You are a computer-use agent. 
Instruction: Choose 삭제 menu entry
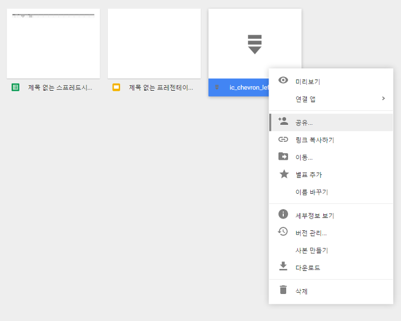pos(331,292)
